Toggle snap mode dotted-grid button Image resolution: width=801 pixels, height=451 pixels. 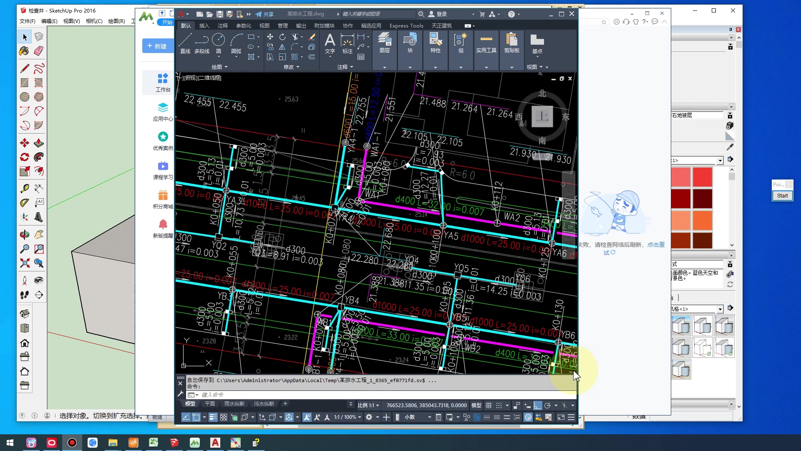499,405
